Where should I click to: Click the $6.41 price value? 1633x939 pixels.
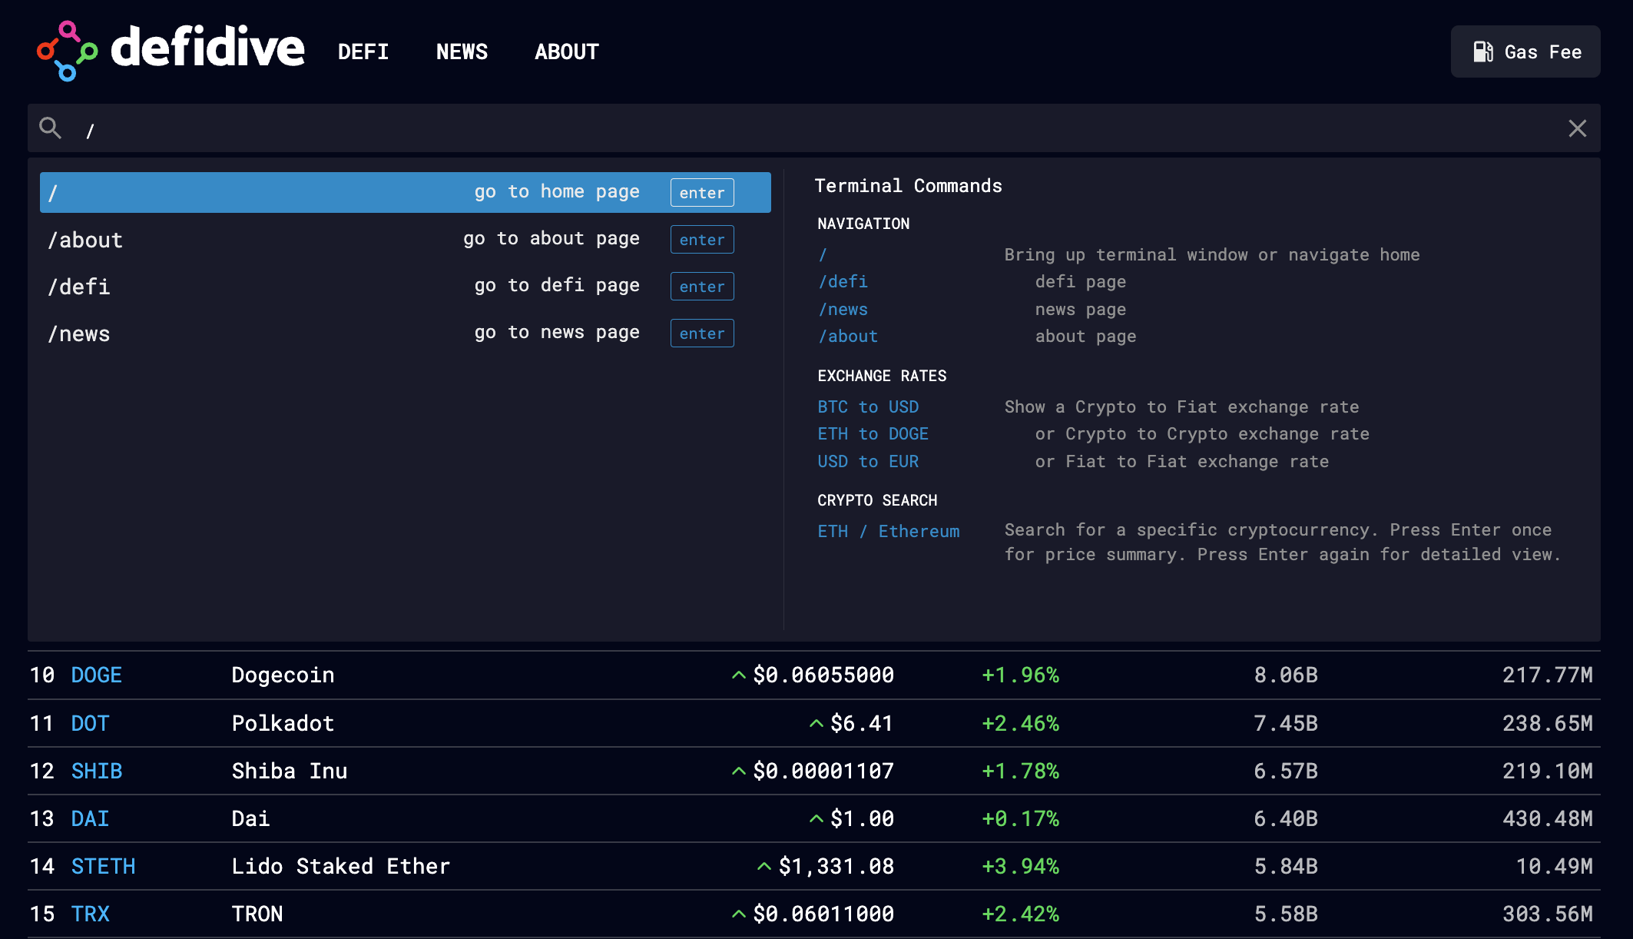click(x=862, y=723)
